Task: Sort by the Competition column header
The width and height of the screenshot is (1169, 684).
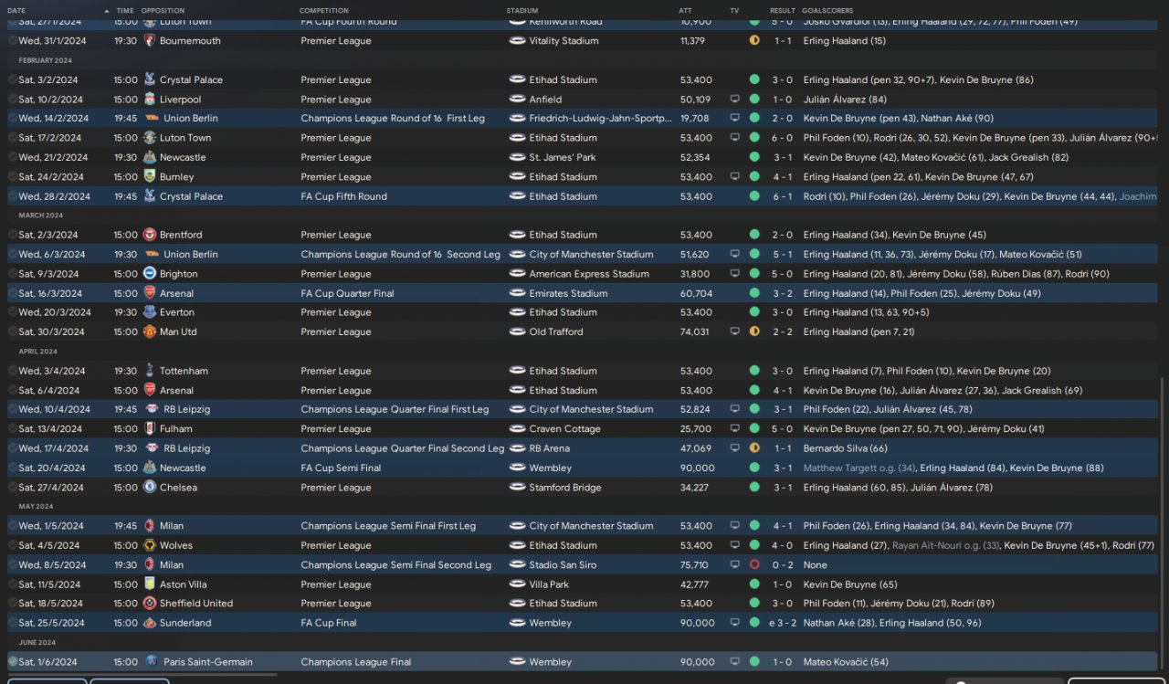Action: [324, 11]
